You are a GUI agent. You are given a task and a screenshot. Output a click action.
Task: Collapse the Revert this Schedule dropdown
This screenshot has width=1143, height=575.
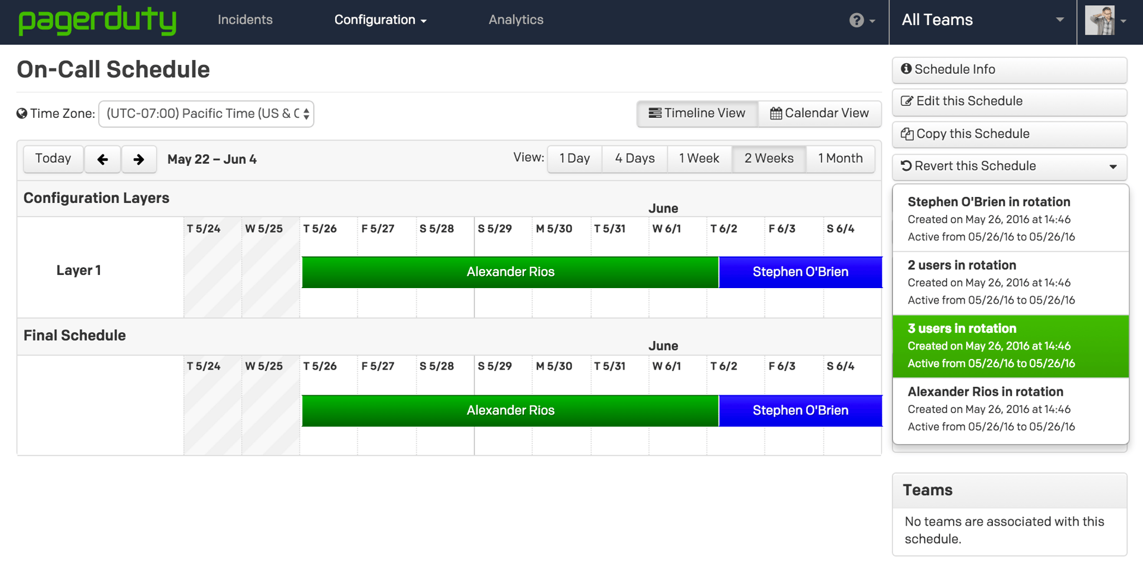pyautogui.click(x=1009, y=167)
